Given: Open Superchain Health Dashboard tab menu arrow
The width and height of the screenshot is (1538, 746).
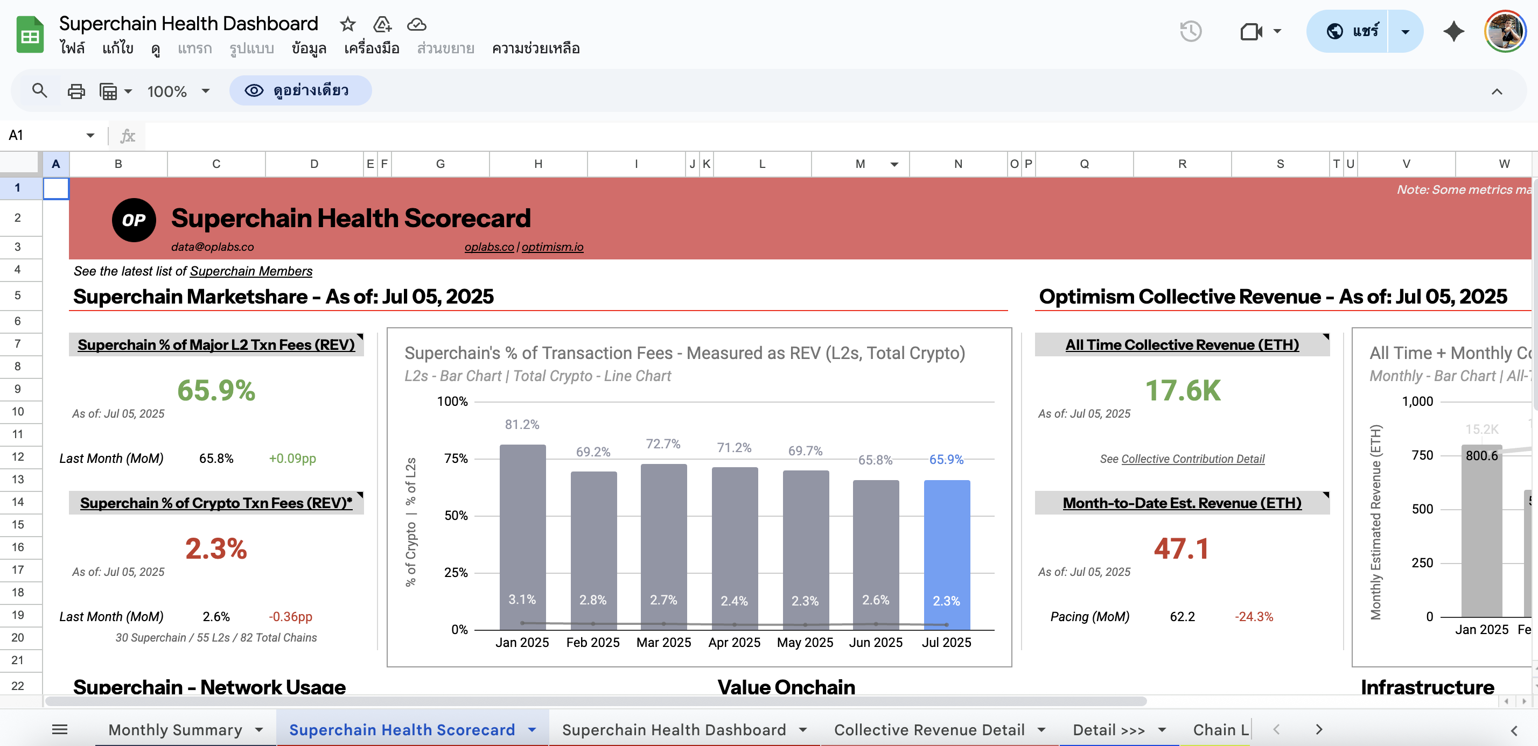Looking at the screenshot, I should pyautogui.click(x=802, y=729).
